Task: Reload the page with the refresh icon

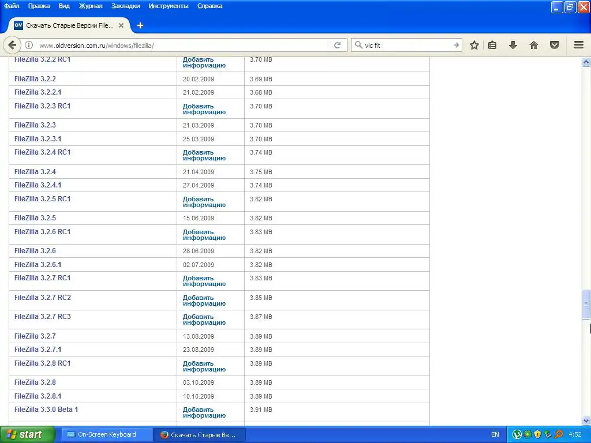Action: point(337,45)
